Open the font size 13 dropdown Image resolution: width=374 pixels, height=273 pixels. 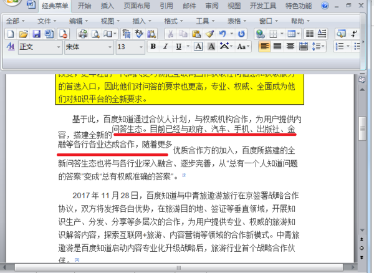(x=141, y=47)
